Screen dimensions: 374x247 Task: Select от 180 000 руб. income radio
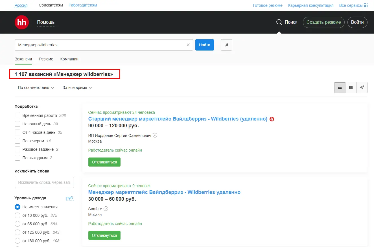pos(18,241)
